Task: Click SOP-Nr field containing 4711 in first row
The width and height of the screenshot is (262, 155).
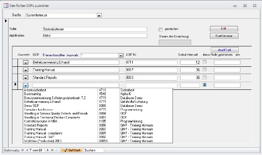Action: [x=151, y=62]
